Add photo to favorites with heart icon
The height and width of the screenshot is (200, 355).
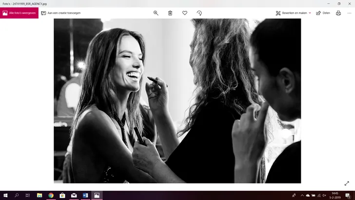tap(185, 13)
